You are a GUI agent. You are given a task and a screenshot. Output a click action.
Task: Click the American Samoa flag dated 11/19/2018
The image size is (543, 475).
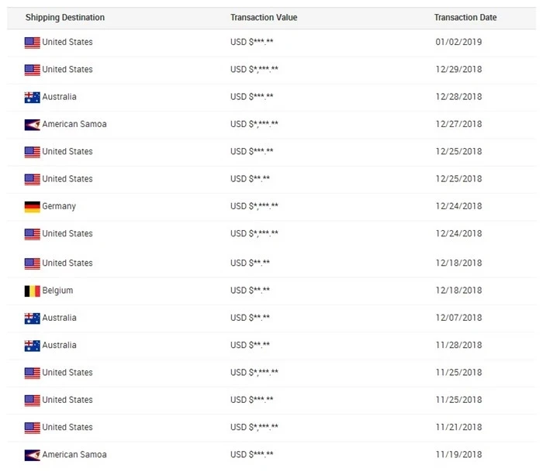[x=32, y=455]
